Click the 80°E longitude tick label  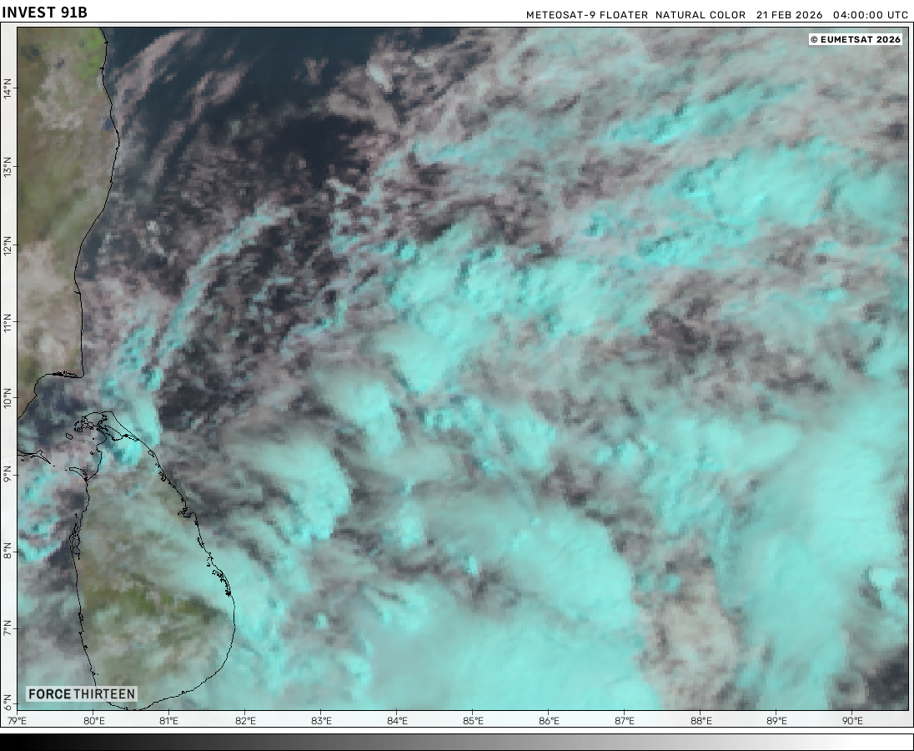point(93,721)
